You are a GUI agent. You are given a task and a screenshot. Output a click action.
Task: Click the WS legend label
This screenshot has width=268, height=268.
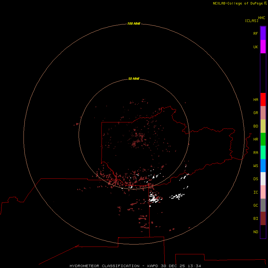click(255, 166)
